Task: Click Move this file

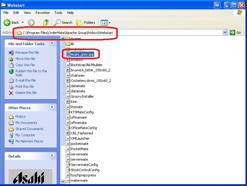Action: pyautogui.click(x=25, y=59)
